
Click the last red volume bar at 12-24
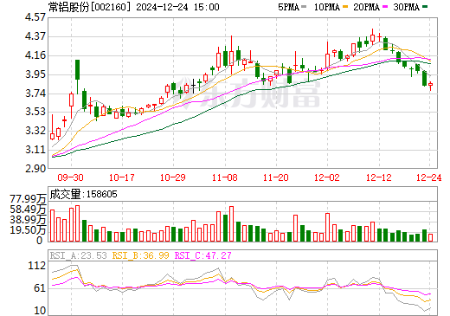click(431, 237)
